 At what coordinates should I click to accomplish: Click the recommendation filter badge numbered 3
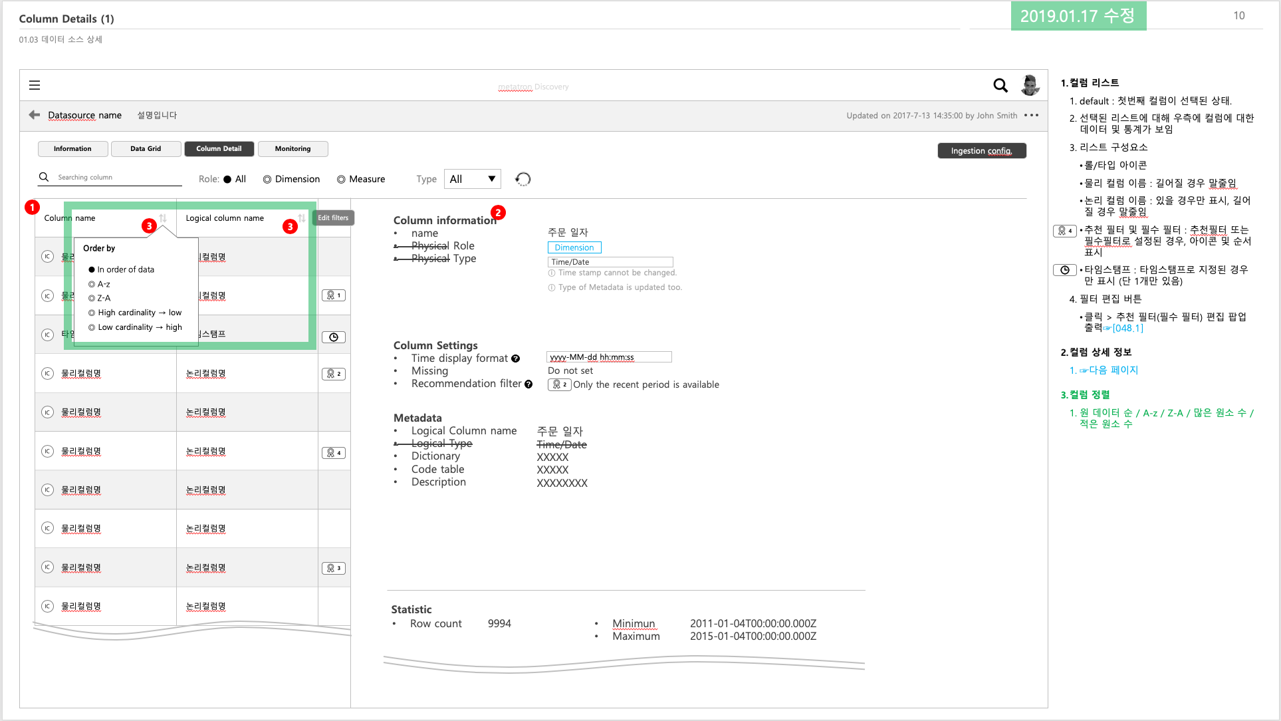coord(334,568)
